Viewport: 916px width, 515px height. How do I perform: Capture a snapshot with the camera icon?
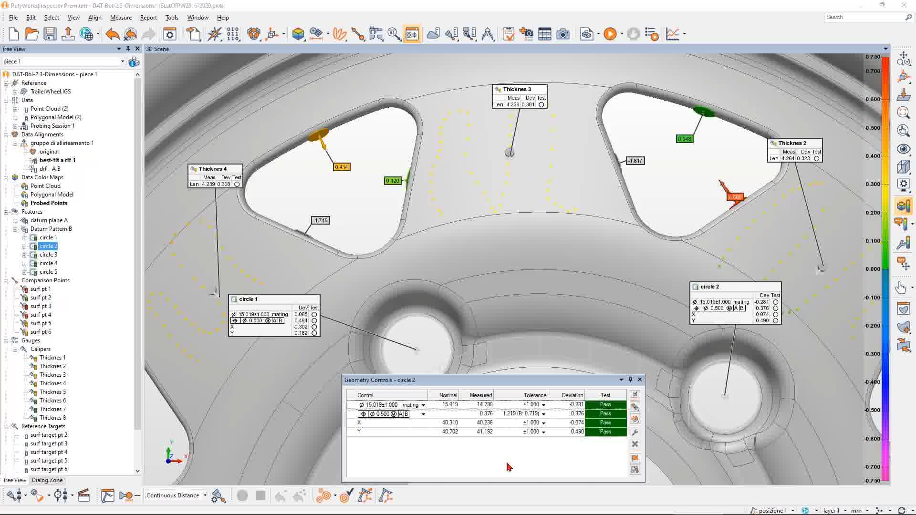[563, 34]
